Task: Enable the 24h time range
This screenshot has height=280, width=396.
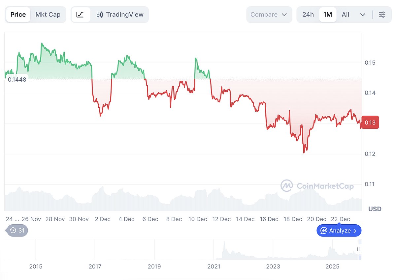Action: tap(308, 14)
